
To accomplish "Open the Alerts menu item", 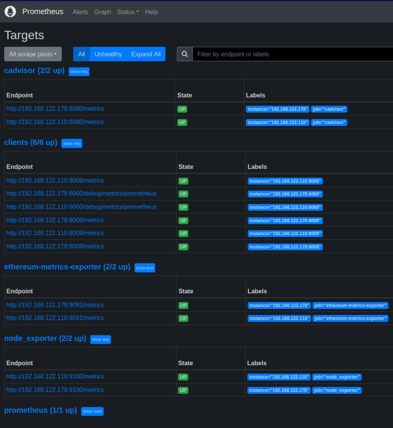I will pos(80,12).
